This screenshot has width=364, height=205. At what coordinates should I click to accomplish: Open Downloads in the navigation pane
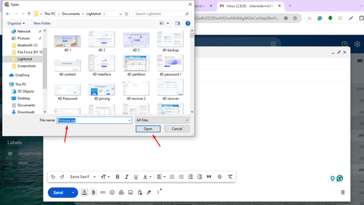point(26,112)
